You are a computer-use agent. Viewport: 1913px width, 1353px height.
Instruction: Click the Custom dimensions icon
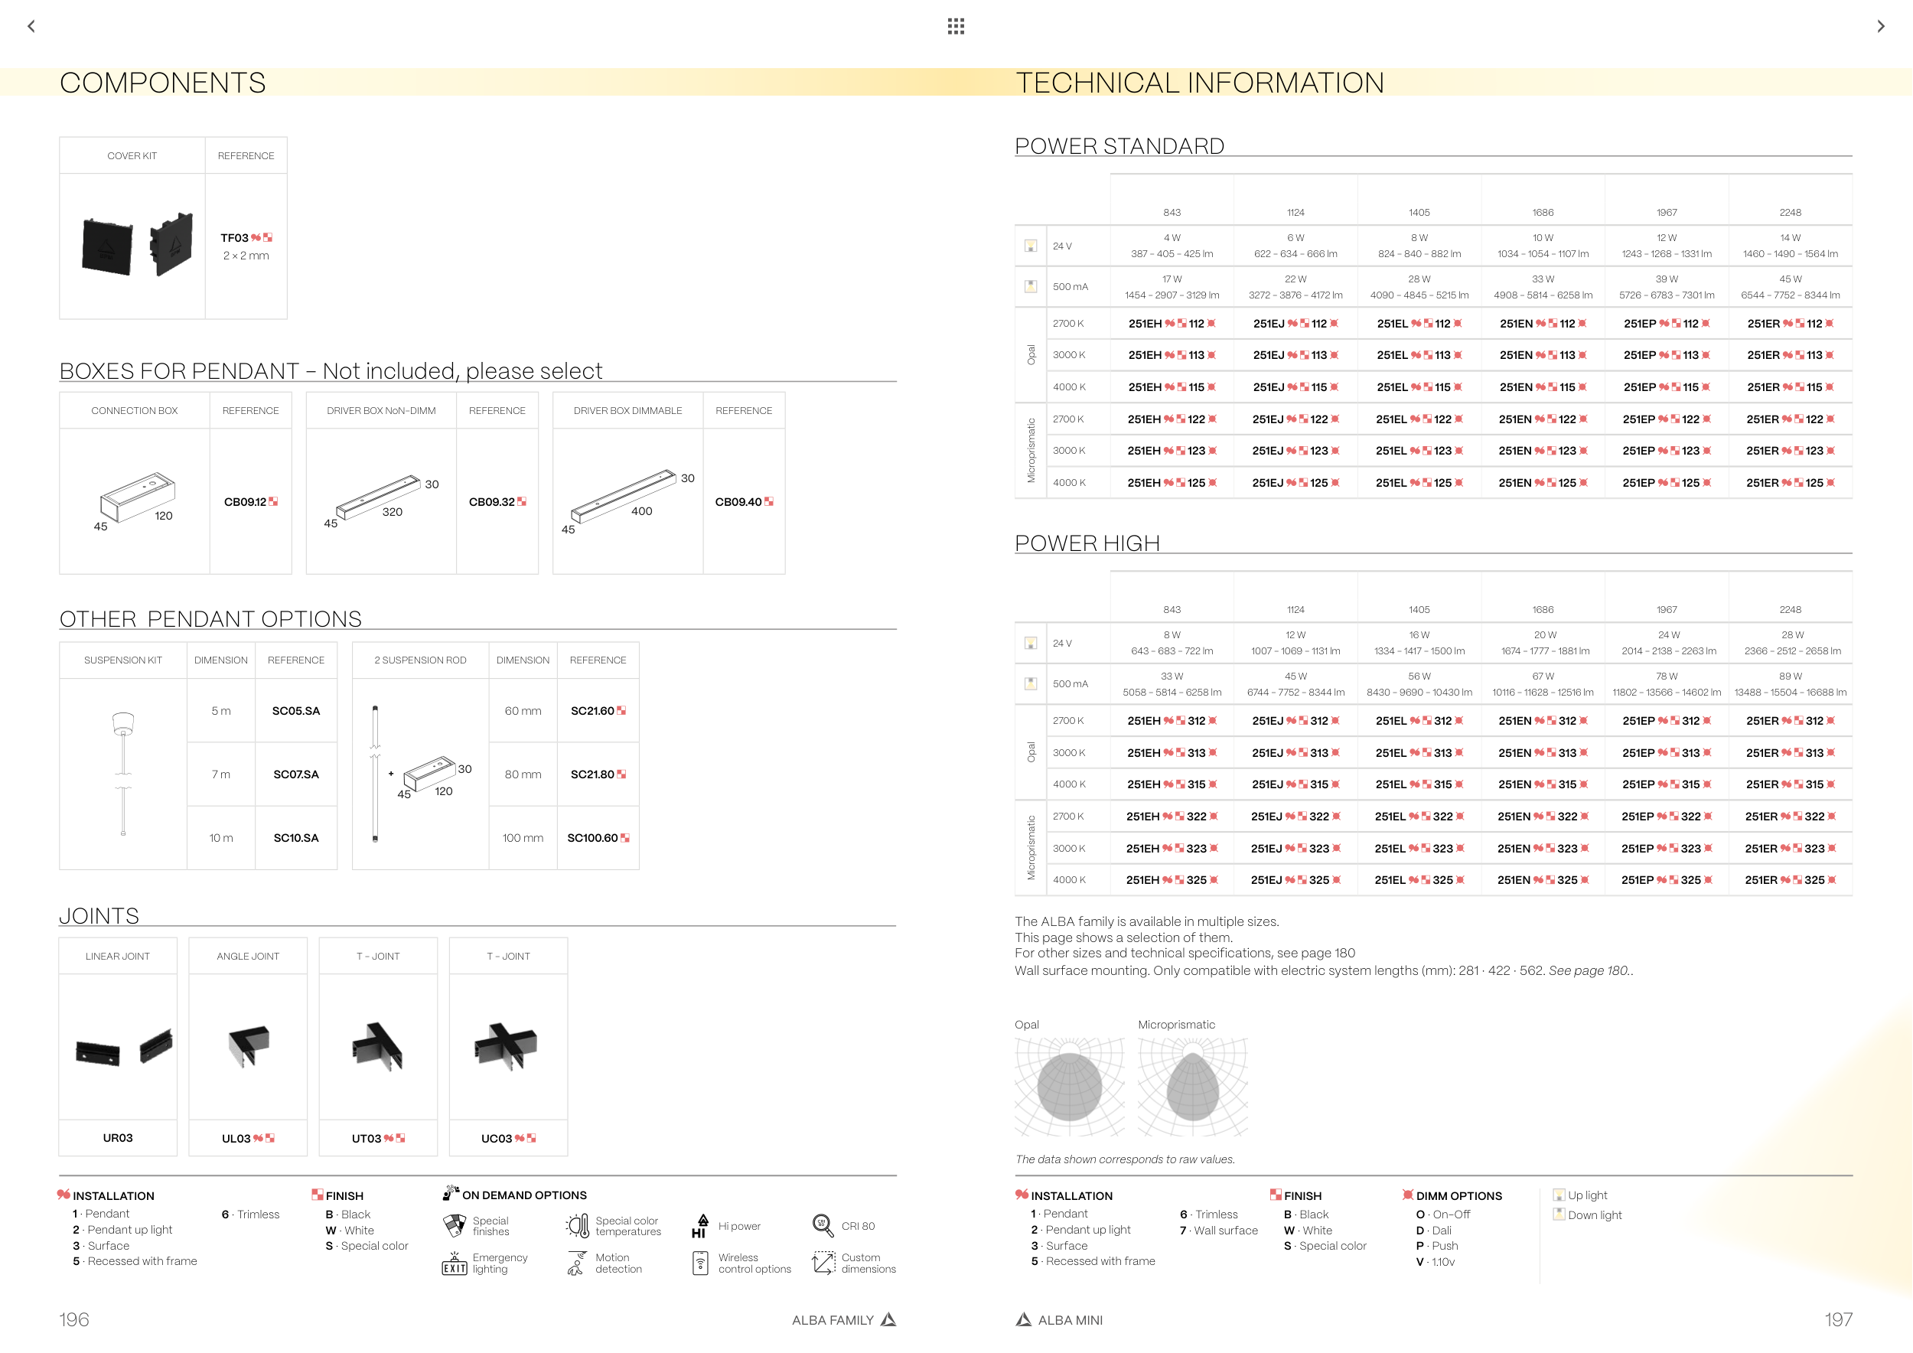[823, 1263]
